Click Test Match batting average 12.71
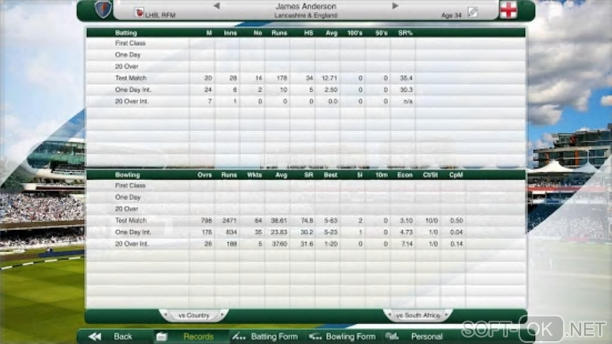Screen dimensions: 612x344 click(x=329, y=78)
